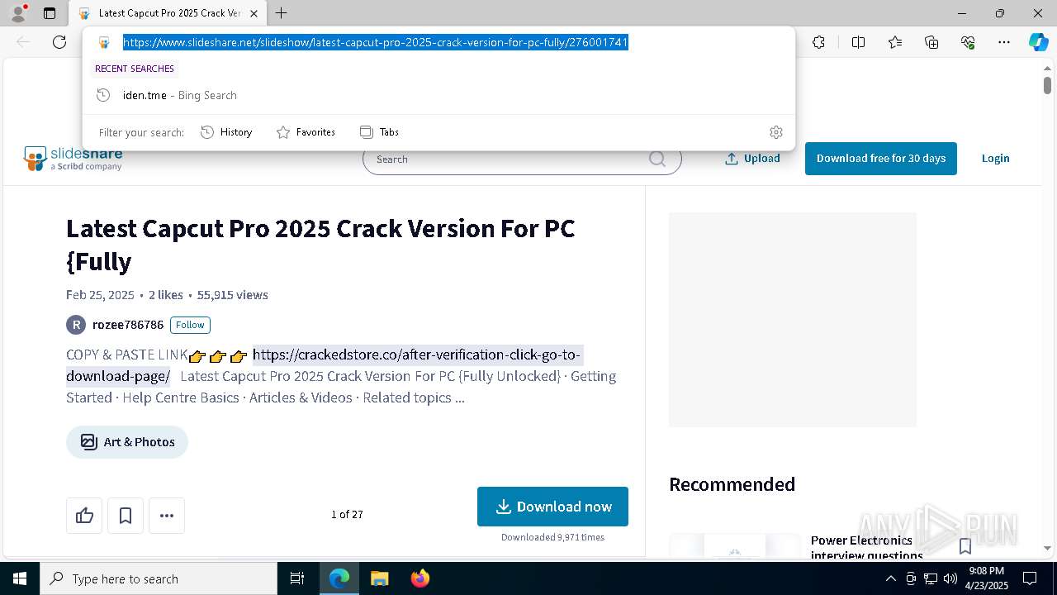
Task: Click the Feb 25, 2025 publish date
Action: (x=100, y=295)
